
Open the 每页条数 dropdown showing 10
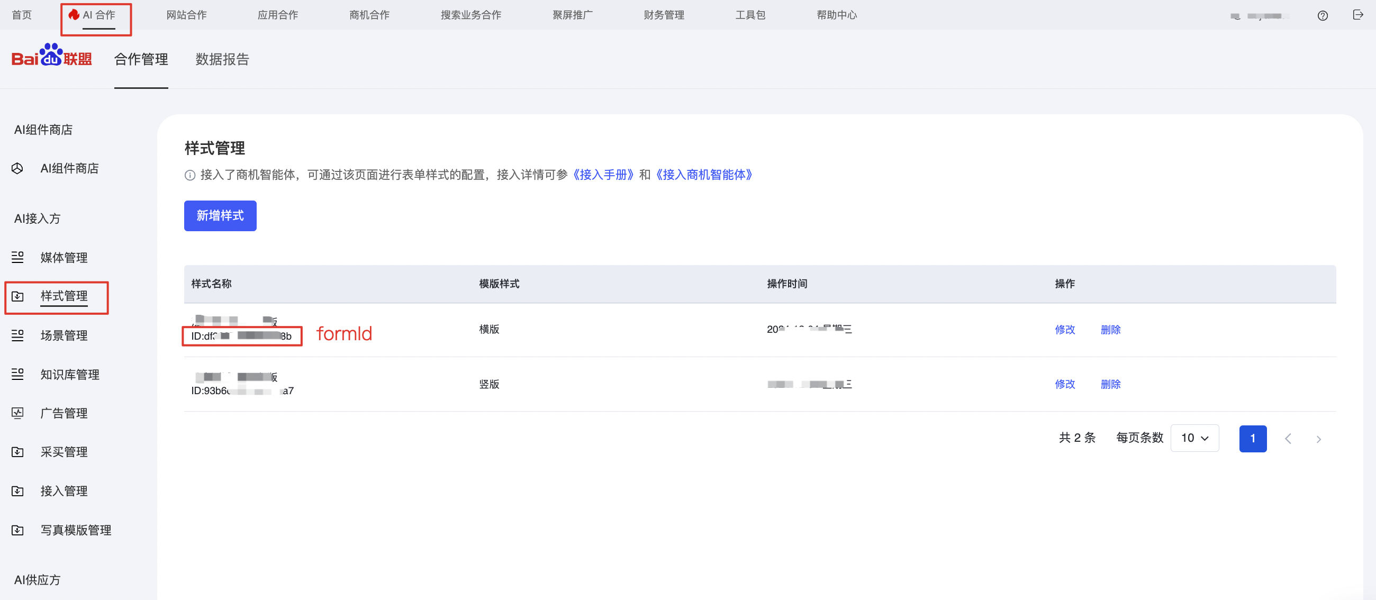[x=1194, y=438]
